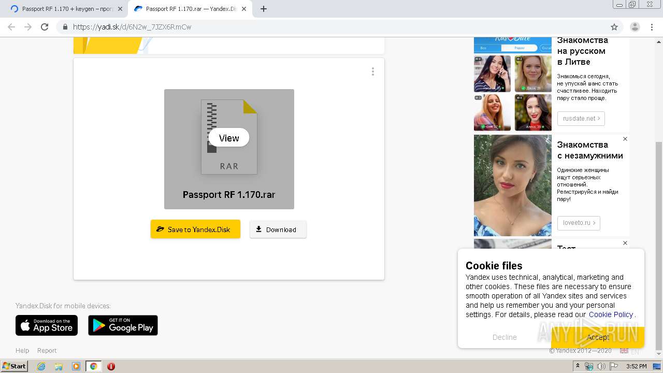The image size is (663, 373).
Task: Click the loveeto.ru ad button
Action: tap(579, 223)
